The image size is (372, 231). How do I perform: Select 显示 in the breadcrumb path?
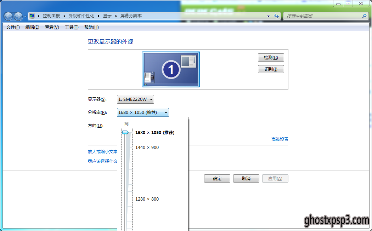107,16
